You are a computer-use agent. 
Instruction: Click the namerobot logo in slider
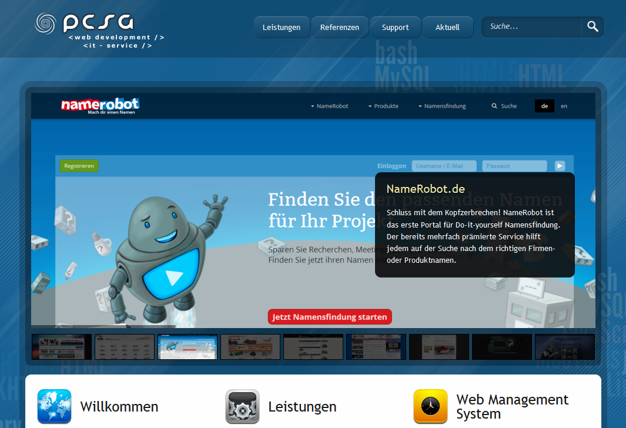click(x=100, y=106)
